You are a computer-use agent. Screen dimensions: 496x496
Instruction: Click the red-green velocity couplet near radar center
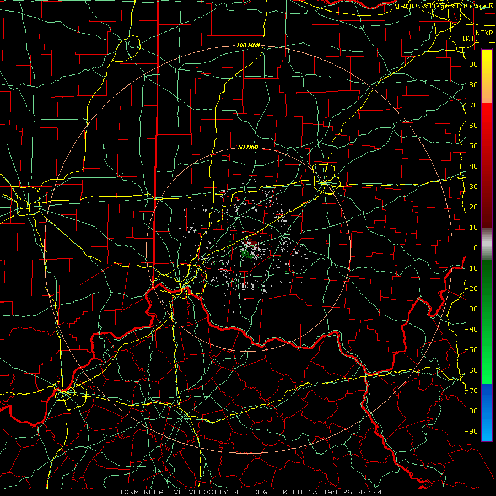pyautogui.click(x=250, y=249)
